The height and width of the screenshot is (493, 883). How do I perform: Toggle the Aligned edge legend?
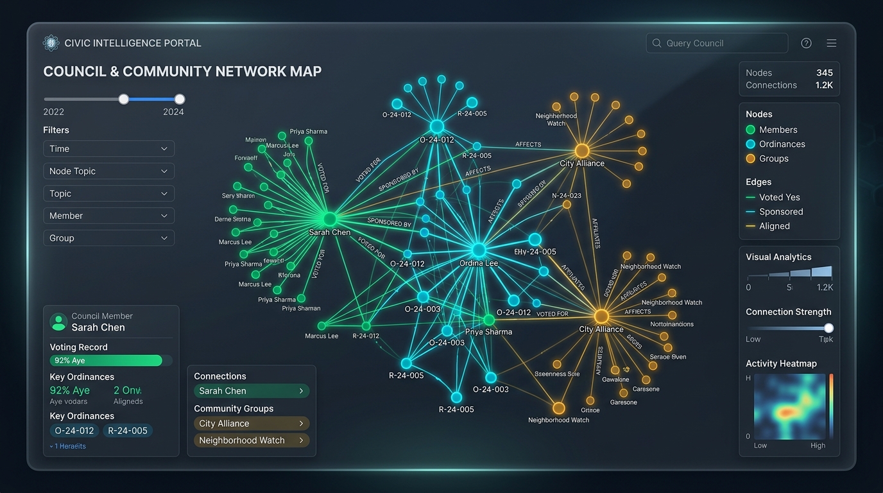click(768, 226)
